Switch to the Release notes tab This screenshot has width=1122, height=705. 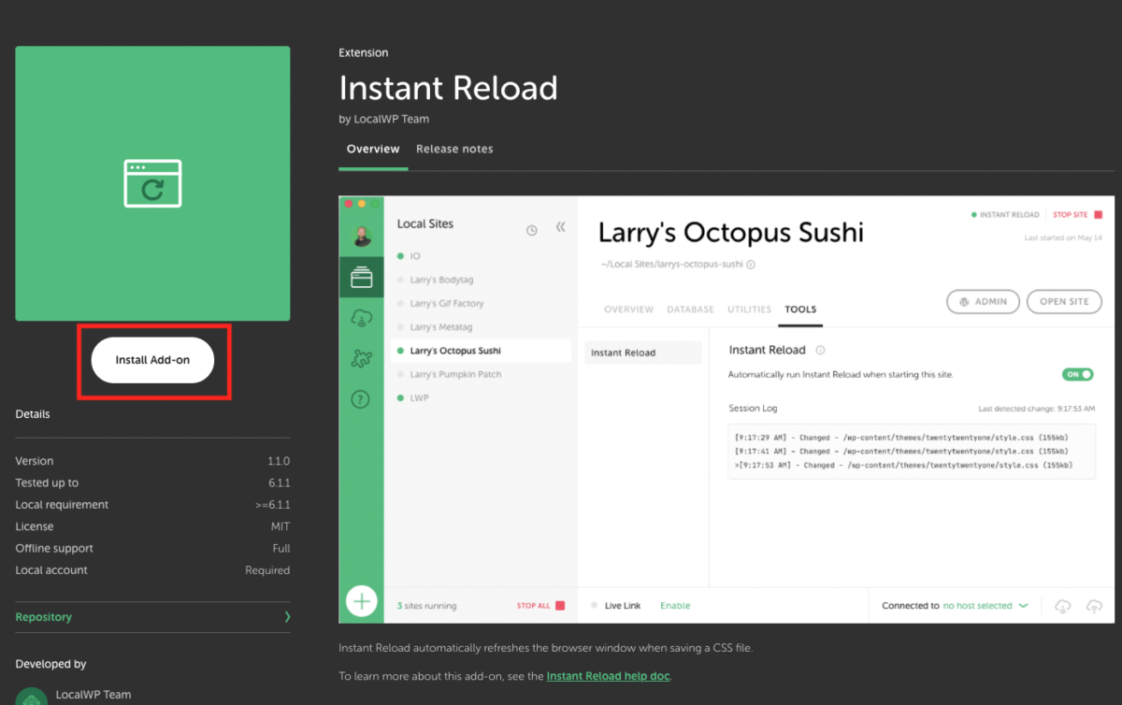coord(454,149)
